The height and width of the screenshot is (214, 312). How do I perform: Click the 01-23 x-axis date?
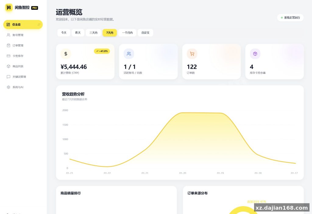point(69,173)
